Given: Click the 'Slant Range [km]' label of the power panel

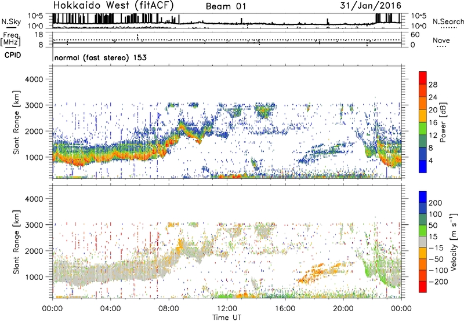Looking at the screenshot, I should 16,122.
